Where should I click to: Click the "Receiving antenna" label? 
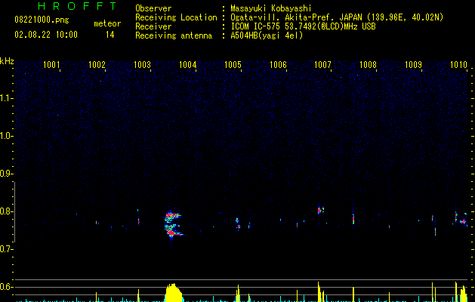click(x=174, y=35)
